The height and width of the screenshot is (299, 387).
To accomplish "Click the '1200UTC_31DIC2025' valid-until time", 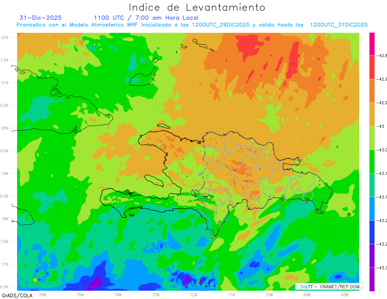I will (339, 25).
